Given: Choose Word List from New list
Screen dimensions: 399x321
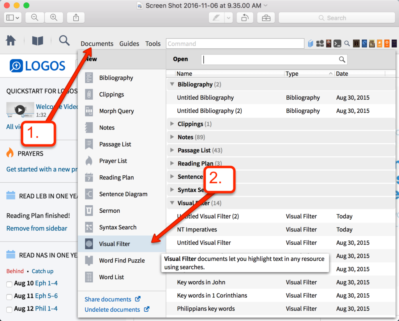Looking at the screenshot, I should (x=122, y=277).
